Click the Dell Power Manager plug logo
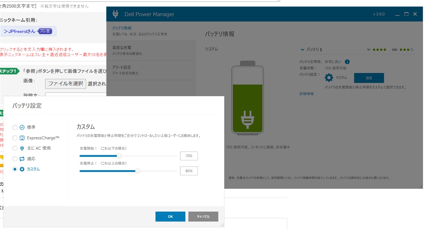This screenshot has height=230, width=427. 116,14
